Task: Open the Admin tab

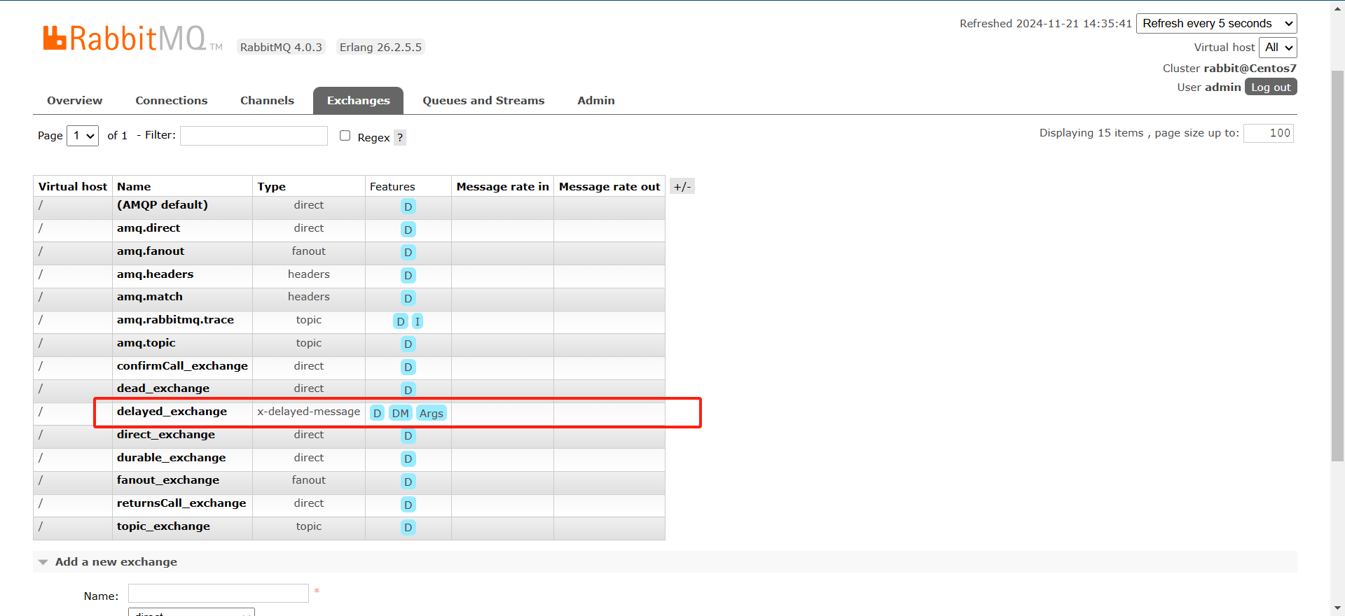Action: tap(596, 100)
